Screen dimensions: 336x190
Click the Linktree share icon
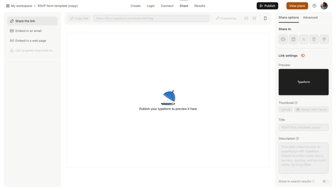click(x=324, y=39)
